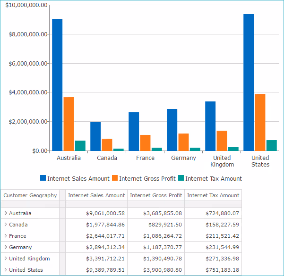Screen dimensions: 284x276
Task: Select the Internet Sales Amount column header
Action: 96,195
